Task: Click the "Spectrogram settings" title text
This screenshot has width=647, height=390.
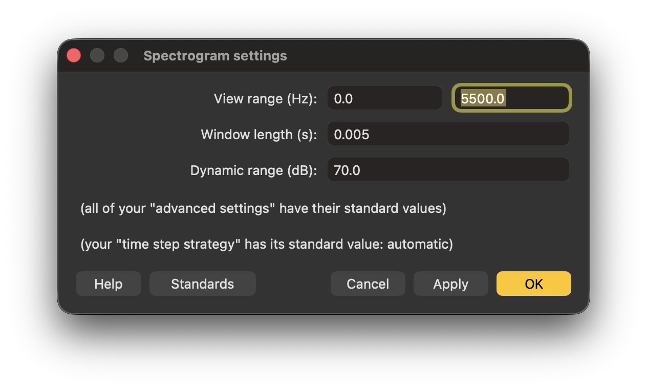Action: point(215,56)
